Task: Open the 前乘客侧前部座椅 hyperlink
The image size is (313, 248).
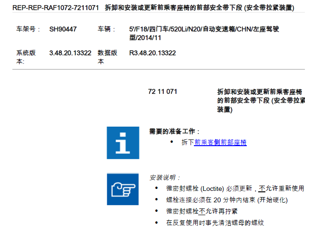Action: click(x=220, y=142)
